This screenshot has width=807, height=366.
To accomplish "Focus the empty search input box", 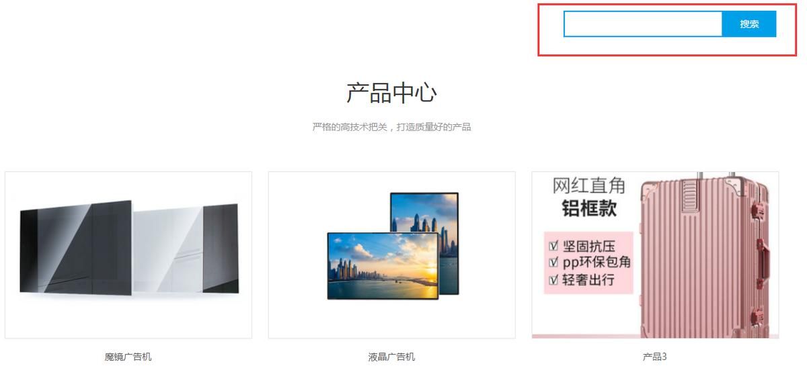I will pyautogui.click(x=643, y=24).
